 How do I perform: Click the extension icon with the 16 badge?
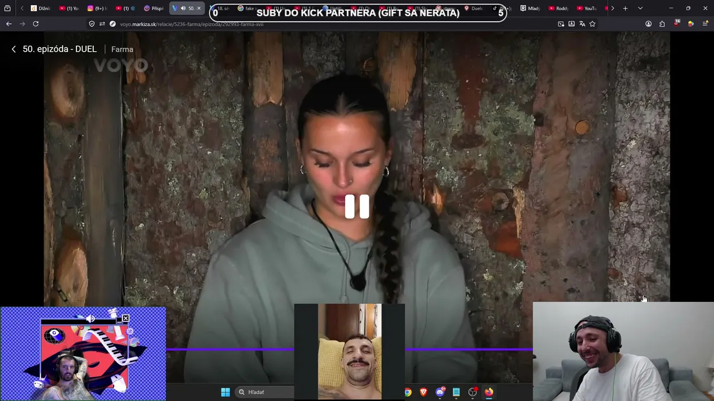[677, 23]
